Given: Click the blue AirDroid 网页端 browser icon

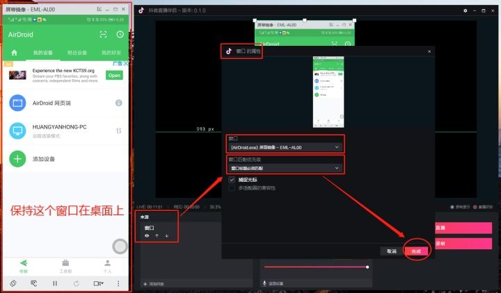Looking at the screenshot, I should click(17, 103).
